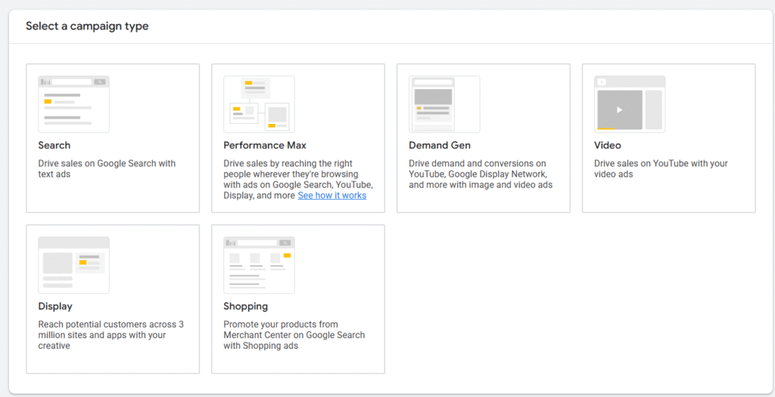Click 'Drive sales on Google Search' description

pyautogui.click(x=107, y=169)
